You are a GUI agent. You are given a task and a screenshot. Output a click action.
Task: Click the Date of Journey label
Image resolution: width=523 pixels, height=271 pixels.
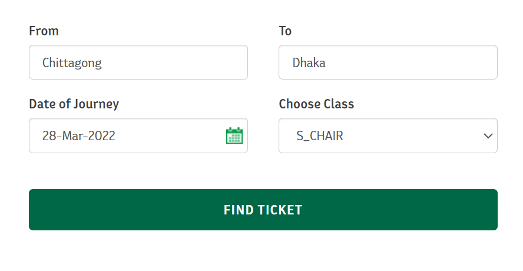(x=74, y=104)
